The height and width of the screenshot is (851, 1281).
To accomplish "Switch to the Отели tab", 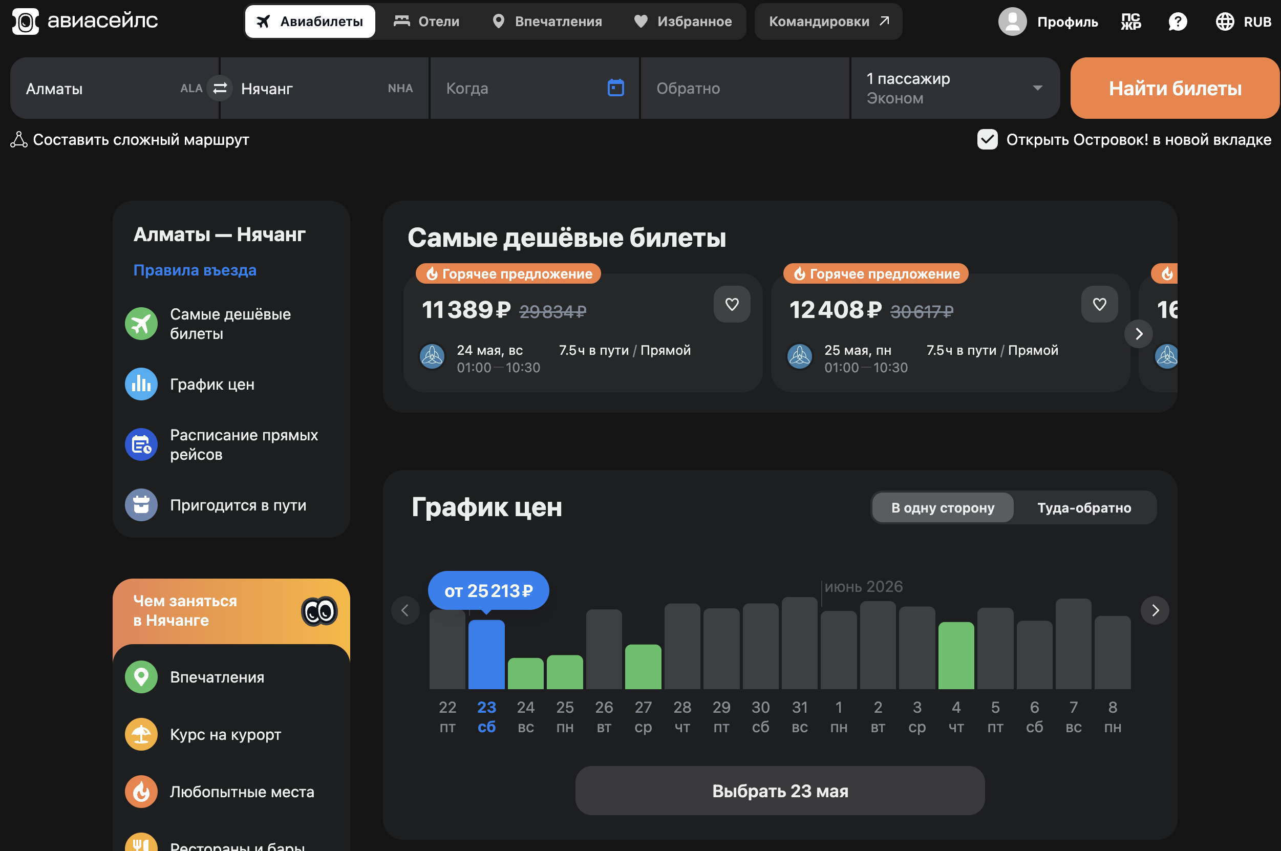I will [426, 22].
